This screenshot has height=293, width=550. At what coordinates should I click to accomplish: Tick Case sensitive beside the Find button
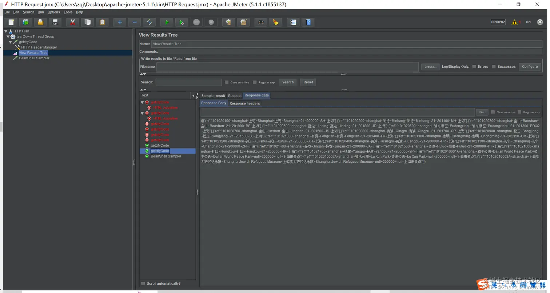point(493,112)
